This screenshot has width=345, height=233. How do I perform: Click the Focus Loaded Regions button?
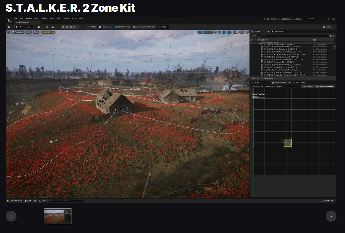point(325,86)
